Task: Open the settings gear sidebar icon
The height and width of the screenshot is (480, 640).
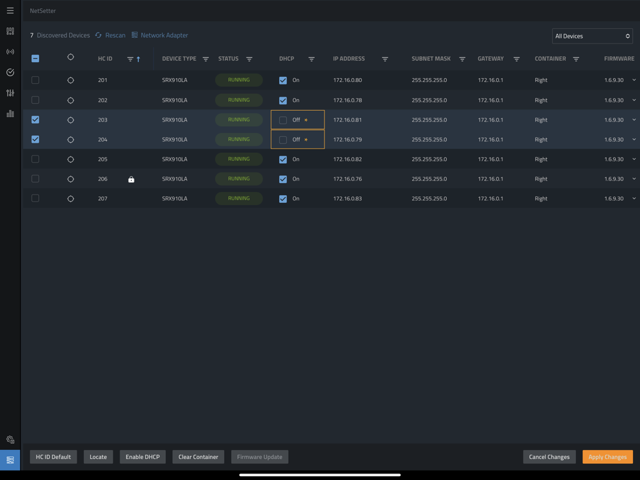Action: [10, 440]
